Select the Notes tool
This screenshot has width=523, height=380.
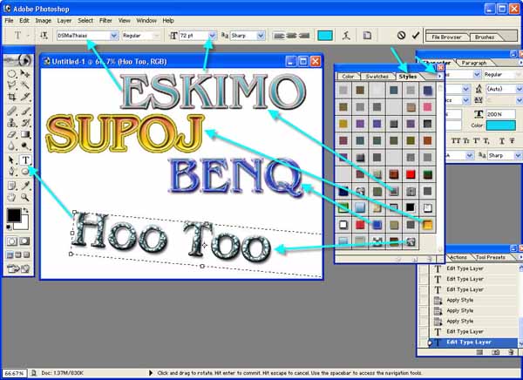click(x=11, y=186)
